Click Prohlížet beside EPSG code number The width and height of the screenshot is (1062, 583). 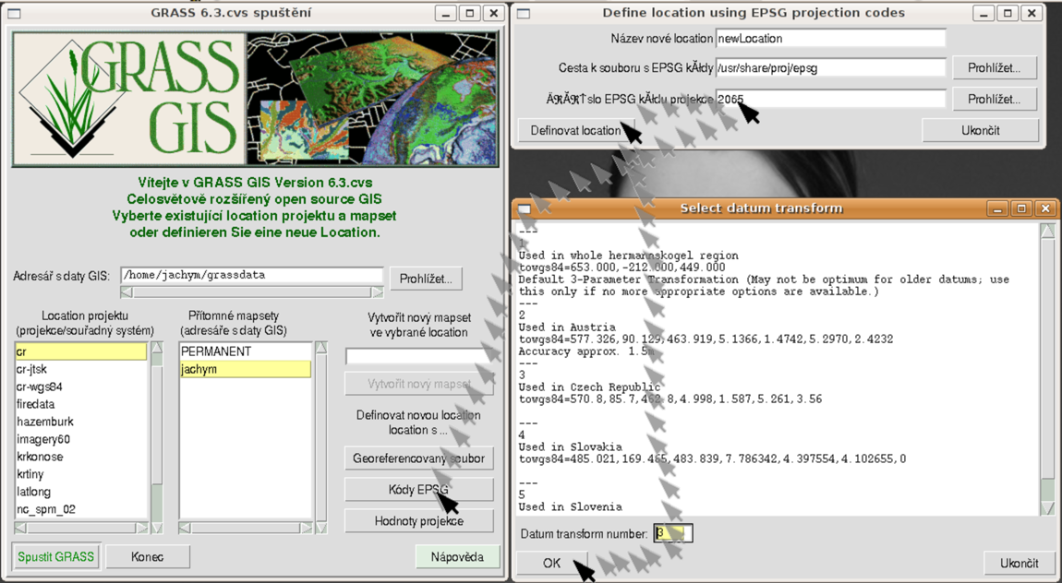pos(994,99)
